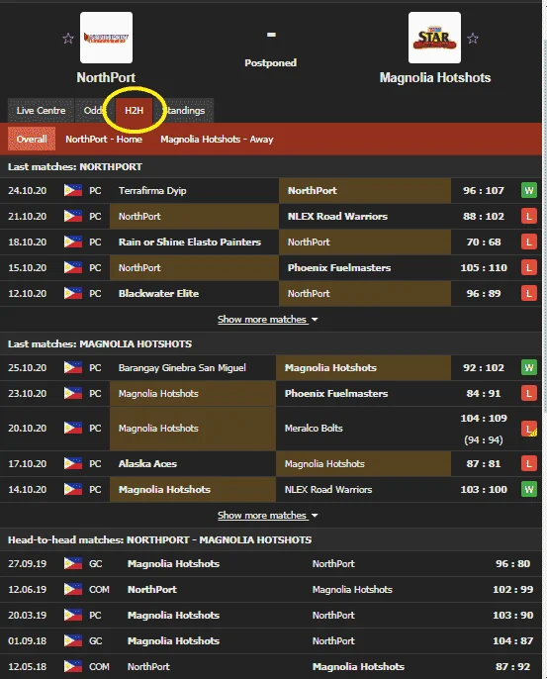547x679 pixels.
Task: Click the L result badge for 17.10.20 match
Action: 529,463
